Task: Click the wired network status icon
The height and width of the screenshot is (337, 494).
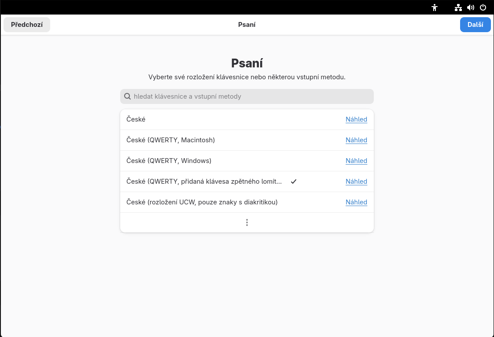Action: point(458,7)
